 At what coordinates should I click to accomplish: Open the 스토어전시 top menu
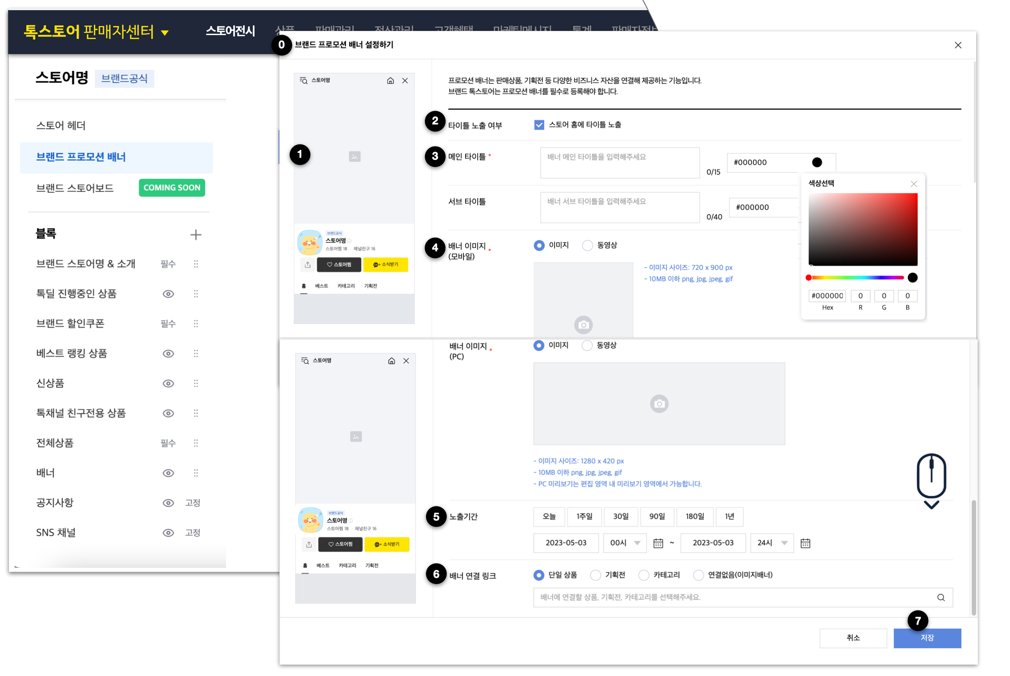(230, 31)
